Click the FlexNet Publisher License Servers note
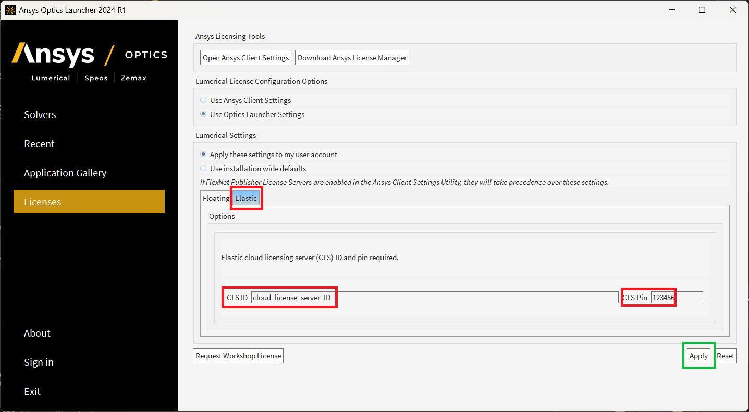The width and height of the screenshot is (749, 412). 404,182
